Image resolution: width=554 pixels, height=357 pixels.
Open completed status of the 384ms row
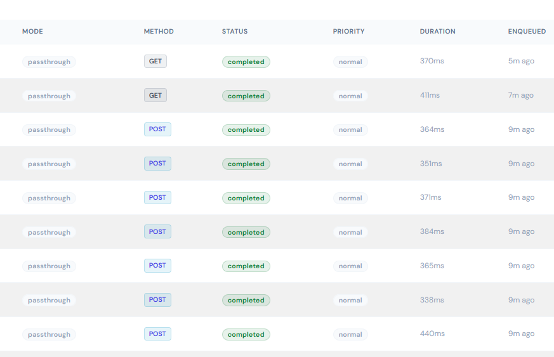pyautogui.click(x=246, y=232)
